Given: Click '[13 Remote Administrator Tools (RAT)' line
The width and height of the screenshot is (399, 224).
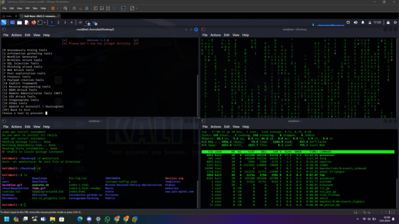Looking at the screenshot, I should (x=32, y=93).
